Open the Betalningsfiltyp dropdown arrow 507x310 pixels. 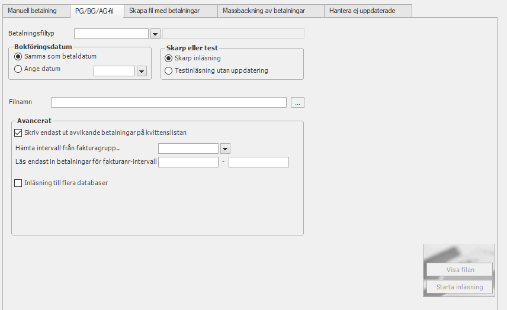pos(156,34)
